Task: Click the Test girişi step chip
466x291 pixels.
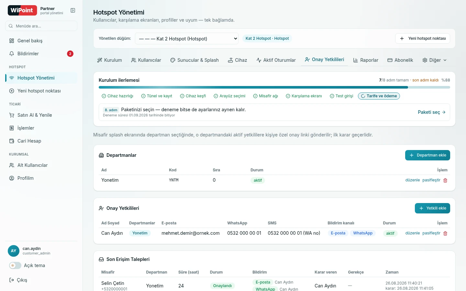Action: pos(341,96)
